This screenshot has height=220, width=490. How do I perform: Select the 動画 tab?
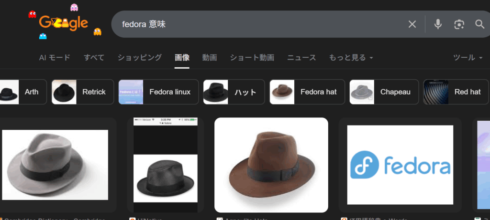pos(210,58)
